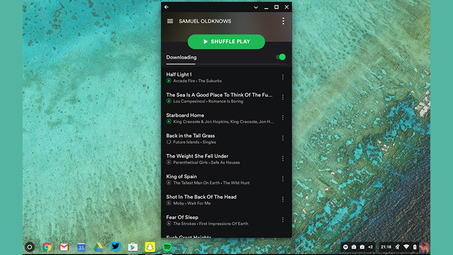Expand the window dropdown chevron in title bar
The image size is (453, 255).
click(x=256, y=7)
